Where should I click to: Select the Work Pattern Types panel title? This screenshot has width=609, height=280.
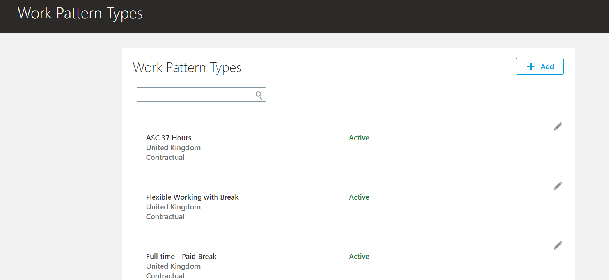[x=187, y=67]
